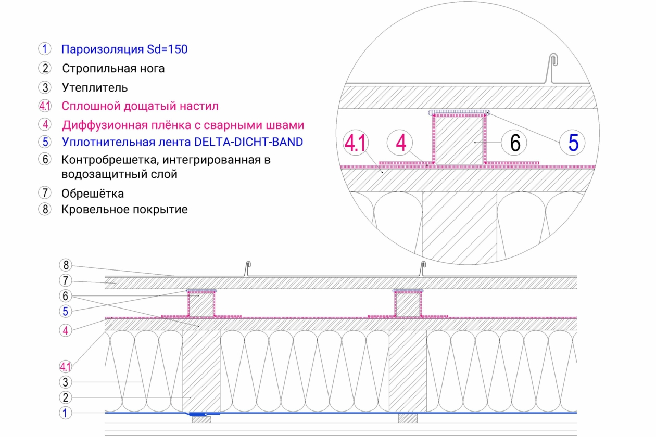Select circled 5 beside "Уплотнительная лента" legend entry
This screenshot has width=656, height=437.
click(45, 142)
